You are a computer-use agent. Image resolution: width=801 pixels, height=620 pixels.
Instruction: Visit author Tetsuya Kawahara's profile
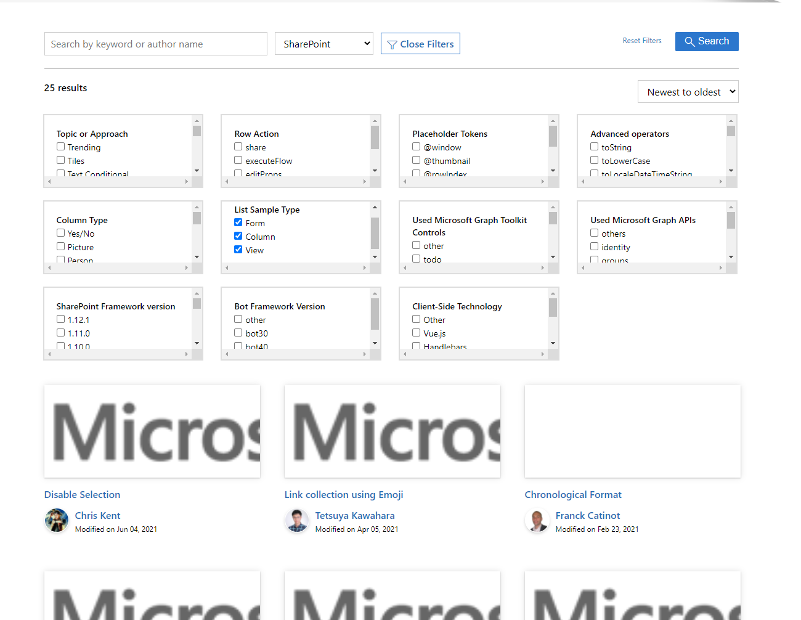coord(355,515)
